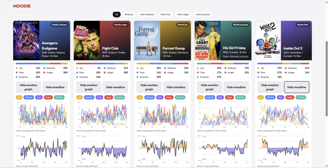The image size is (328, 168).
Task: Click the Mostly anger badge on Fight Club
Action: click(121, 25)
